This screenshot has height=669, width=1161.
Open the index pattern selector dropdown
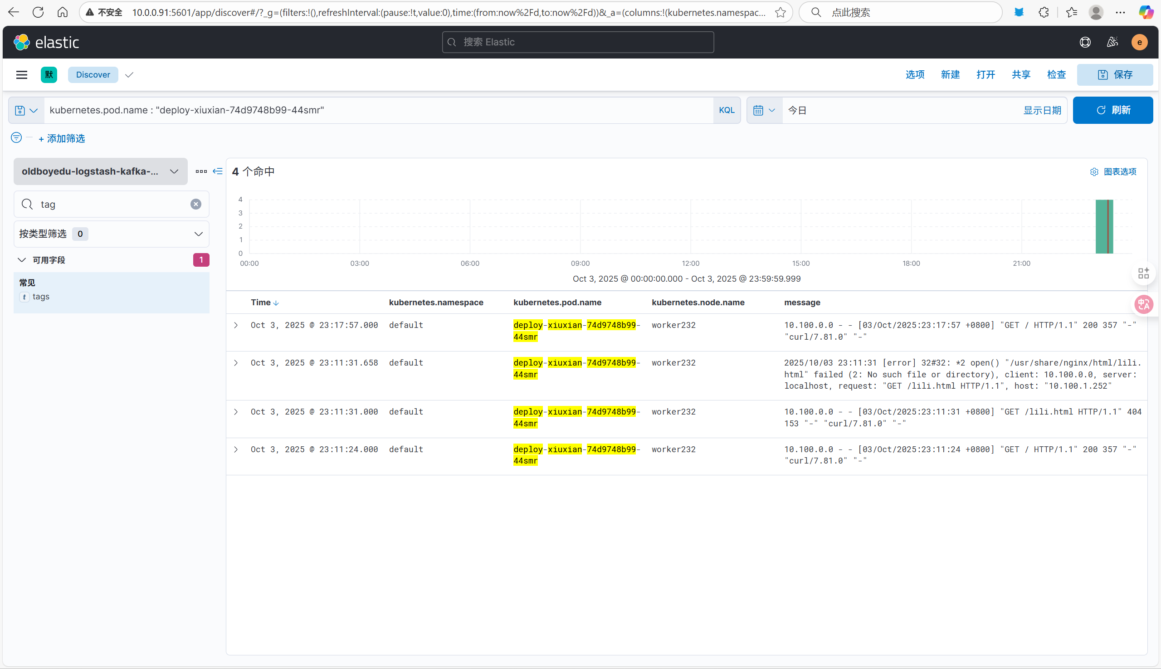point(100,171)
